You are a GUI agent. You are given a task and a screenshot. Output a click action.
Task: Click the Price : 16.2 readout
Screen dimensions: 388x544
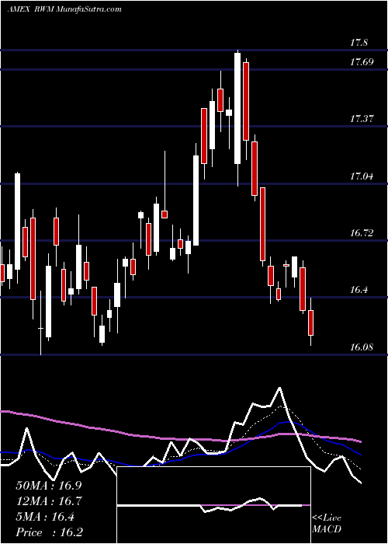49,532
